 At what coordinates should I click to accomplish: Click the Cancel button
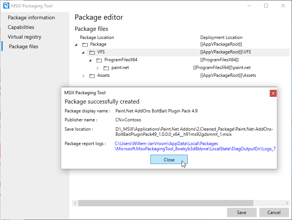coord(275,213)
